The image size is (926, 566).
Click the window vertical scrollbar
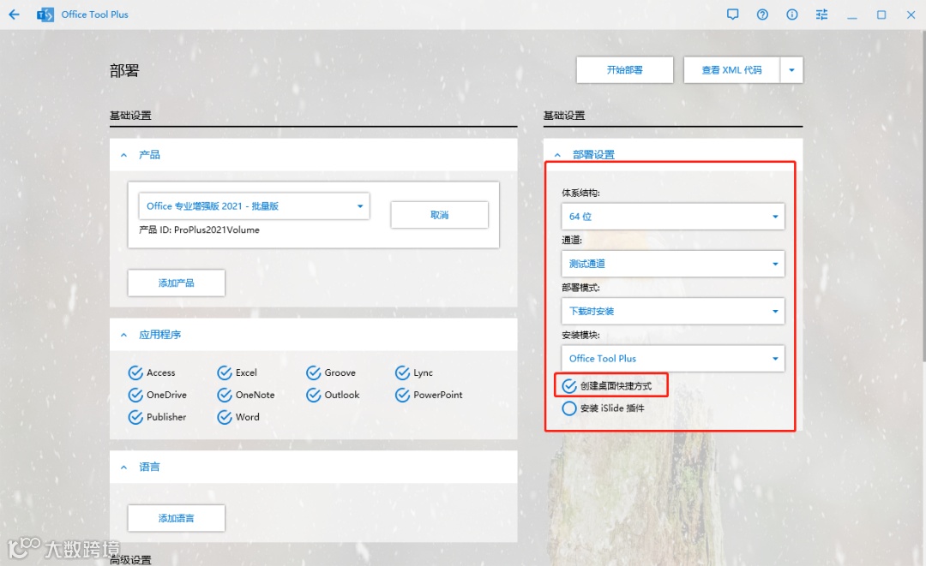(x=923, y=194)
